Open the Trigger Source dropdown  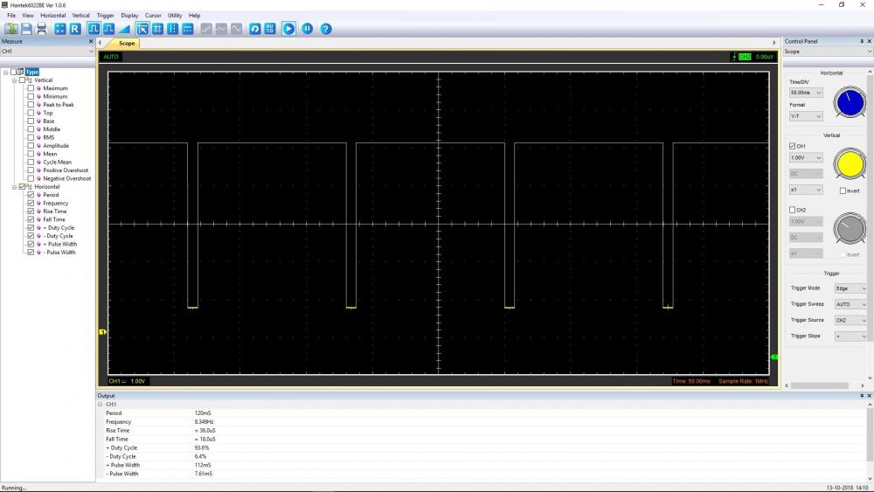tap(850, 321)
